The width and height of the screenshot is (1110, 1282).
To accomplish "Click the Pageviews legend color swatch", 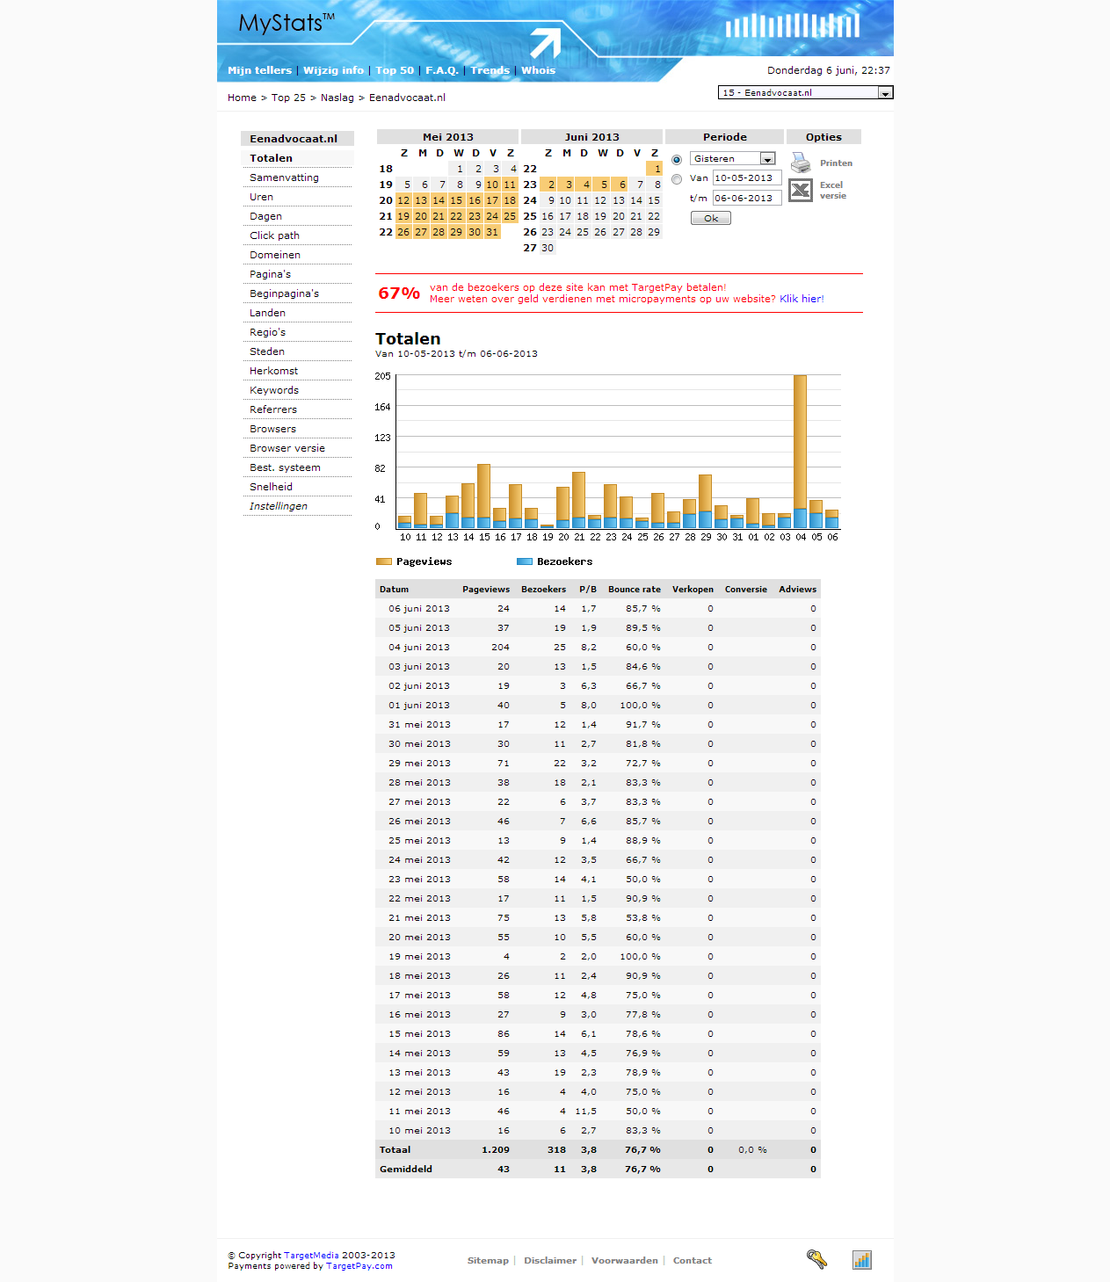I will pyautogui.click(x=383, y=561).
